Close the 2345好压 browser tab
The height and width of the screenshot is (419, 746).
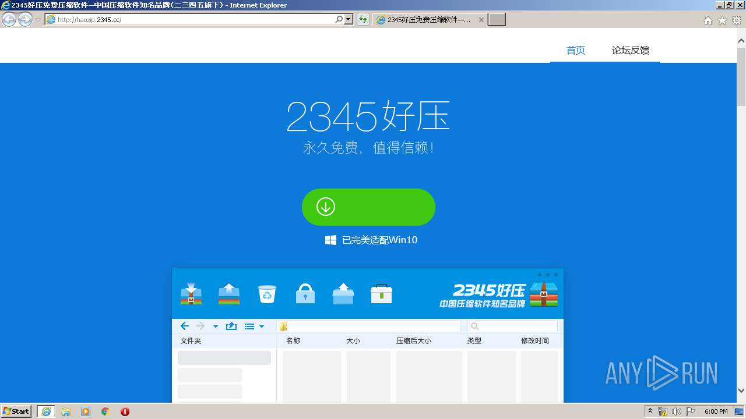[481, 20]
